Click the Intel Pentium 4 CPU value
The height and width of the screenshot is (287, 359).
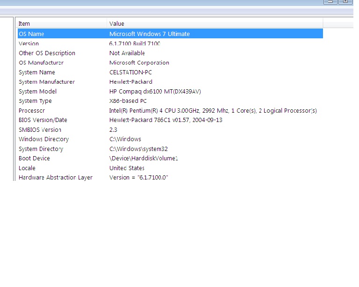pyautogui.click(x=213, y=110)
